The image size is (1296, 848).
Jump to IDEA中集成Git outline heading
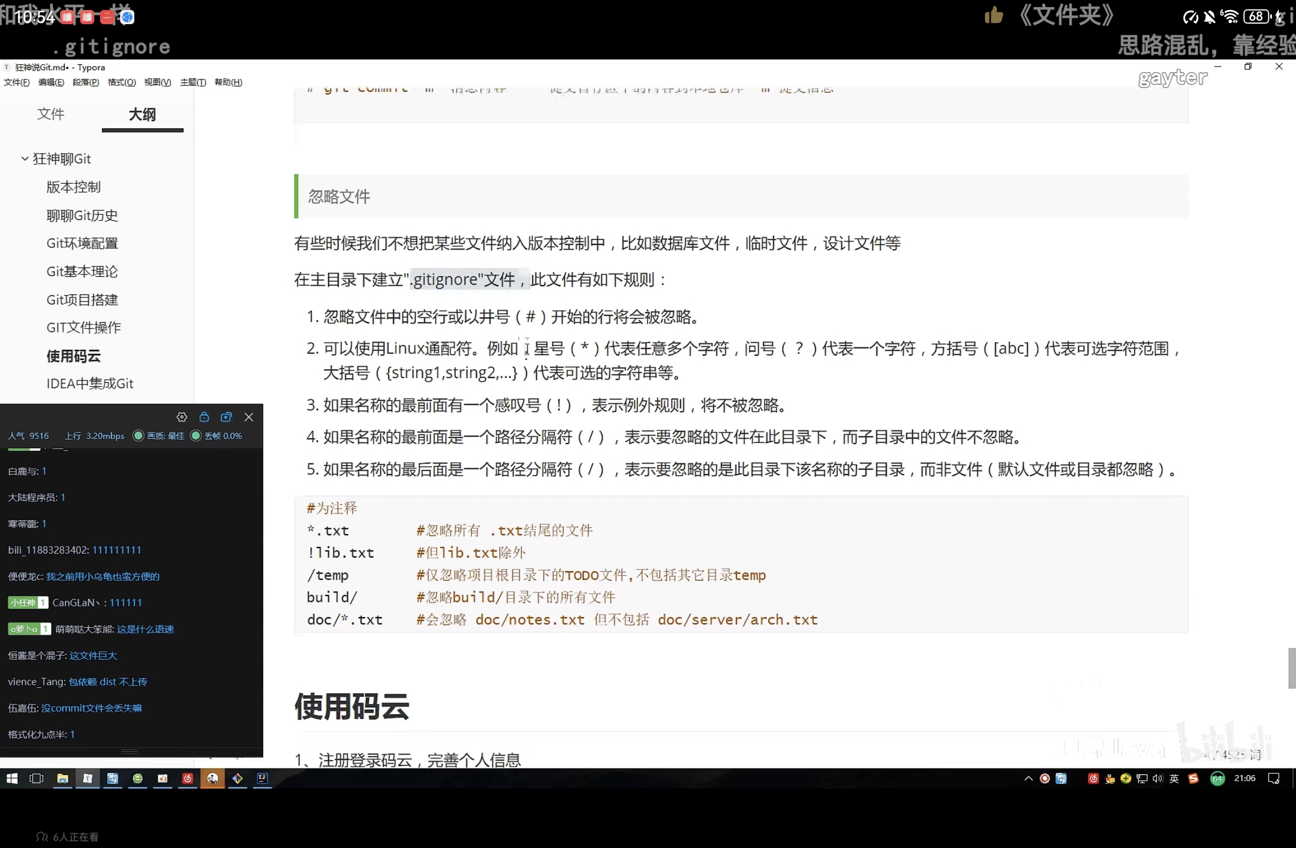click(x=90, y=384)
